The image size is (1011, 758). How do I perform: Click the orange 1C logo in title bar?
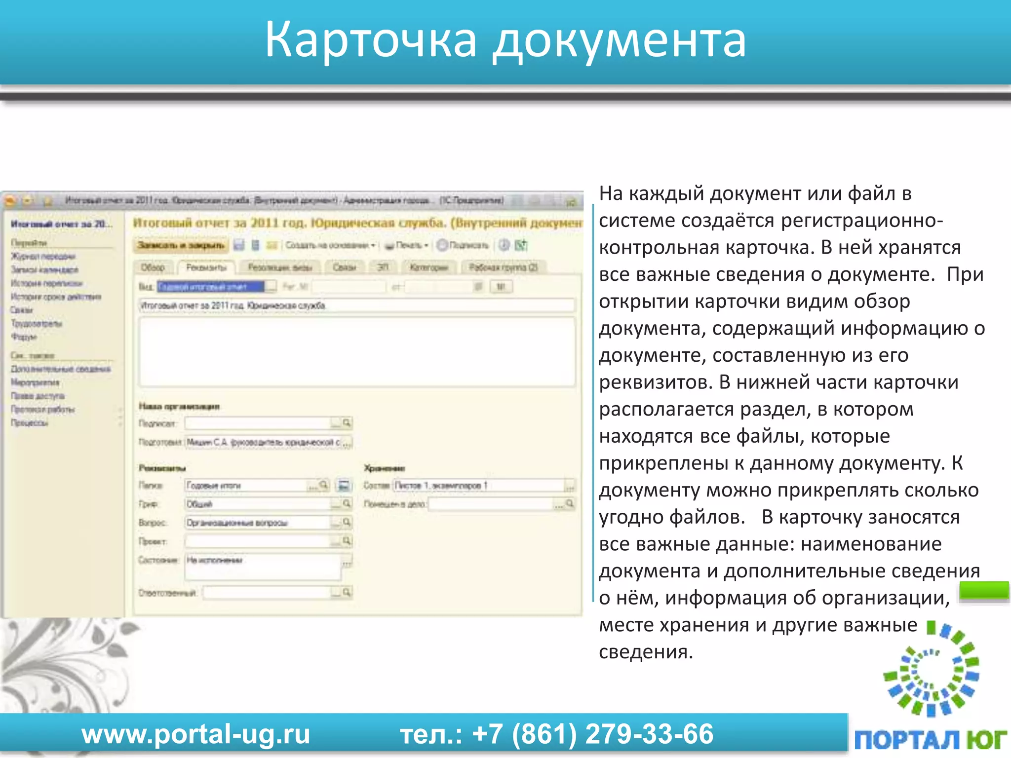coord(11,201)
